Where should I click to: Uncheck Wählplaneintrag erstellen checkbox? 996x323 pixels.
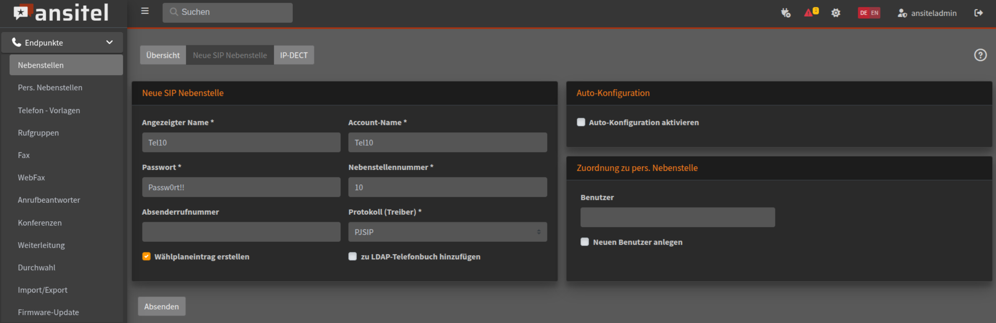[x=146, y=256]
